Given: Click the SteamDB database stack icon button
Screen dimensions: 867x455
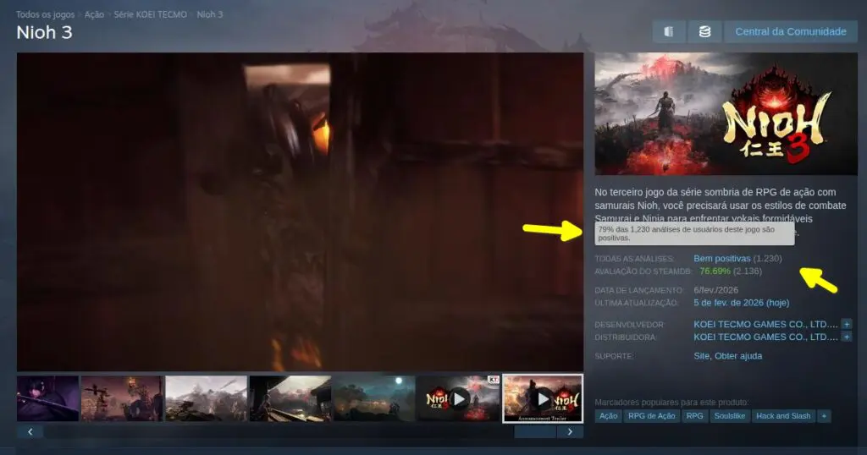Looking at the screenshot, I should pyautogui.click(x=704, y=31).
